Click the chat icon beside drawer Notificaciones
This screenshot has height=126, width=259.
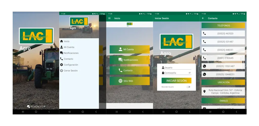61,53
